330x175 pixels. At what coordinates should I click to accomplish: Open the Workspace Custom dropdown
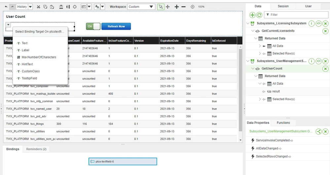coord(141,7)
